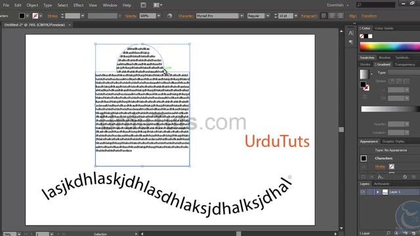The width and height of the screenshot is (420, 236).
Task: Open the Select menu
Action: point(62,5)
